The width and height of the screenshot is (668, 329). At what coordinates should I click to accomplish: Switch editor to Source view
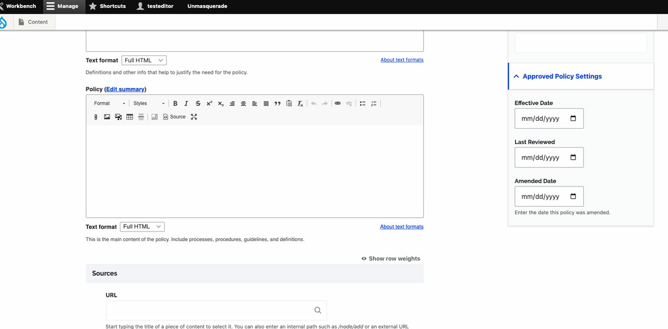[x=174, y=117]
